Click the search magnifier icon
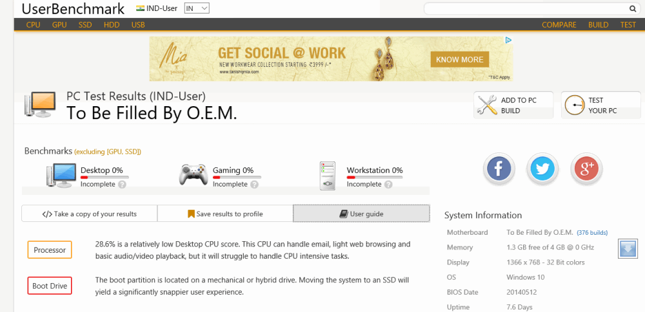645x312 pixels. (x=632, y=8)
